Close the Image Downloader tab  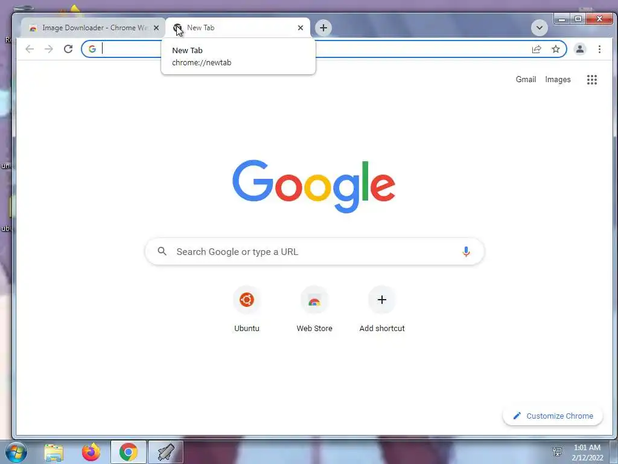156,28
